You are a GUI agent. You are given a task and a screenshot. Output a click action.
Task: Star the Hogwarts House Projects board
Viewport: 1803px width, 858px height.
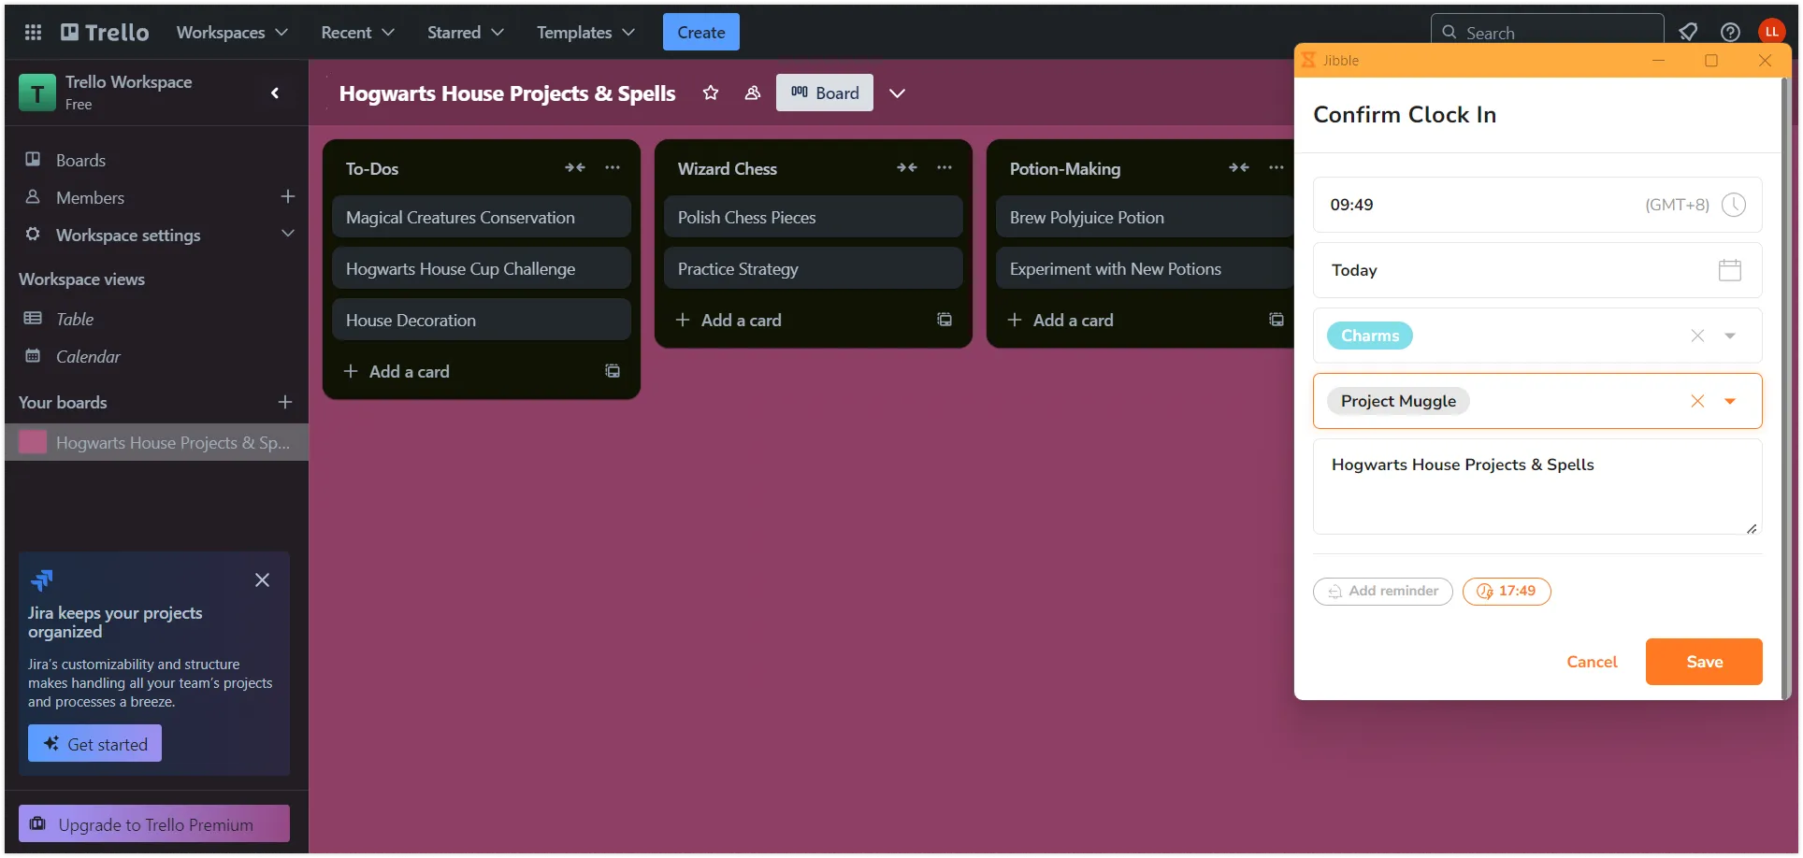coord(711,93)
